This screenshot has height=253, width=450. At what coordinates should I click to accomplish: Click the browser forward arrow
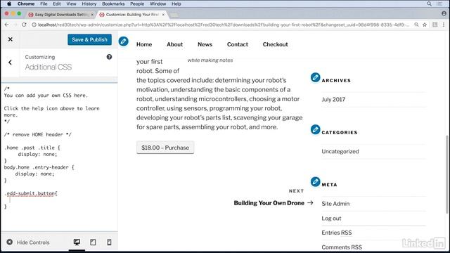pyautogui.click(x=15, y=25)
